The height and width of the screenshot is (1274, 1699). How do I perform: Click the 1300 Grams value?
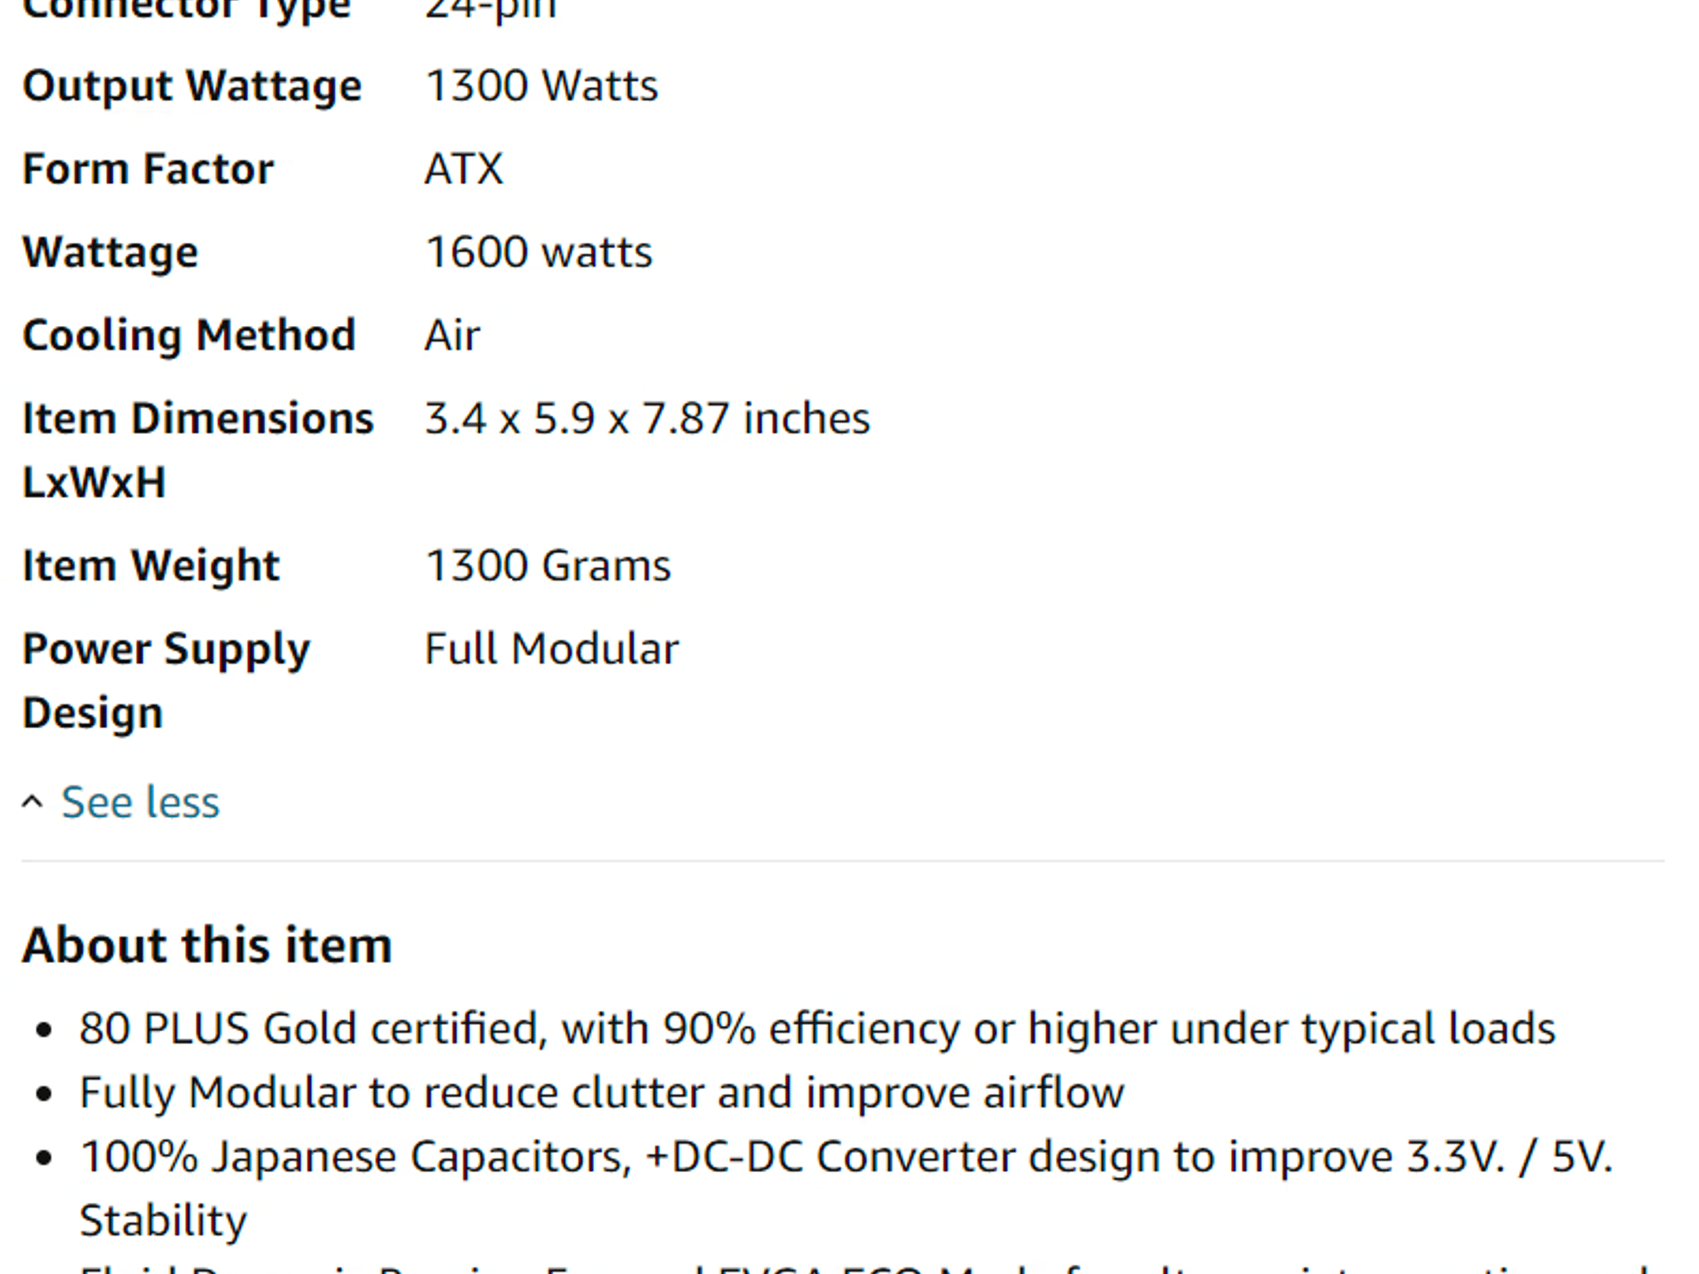point(548,566)
